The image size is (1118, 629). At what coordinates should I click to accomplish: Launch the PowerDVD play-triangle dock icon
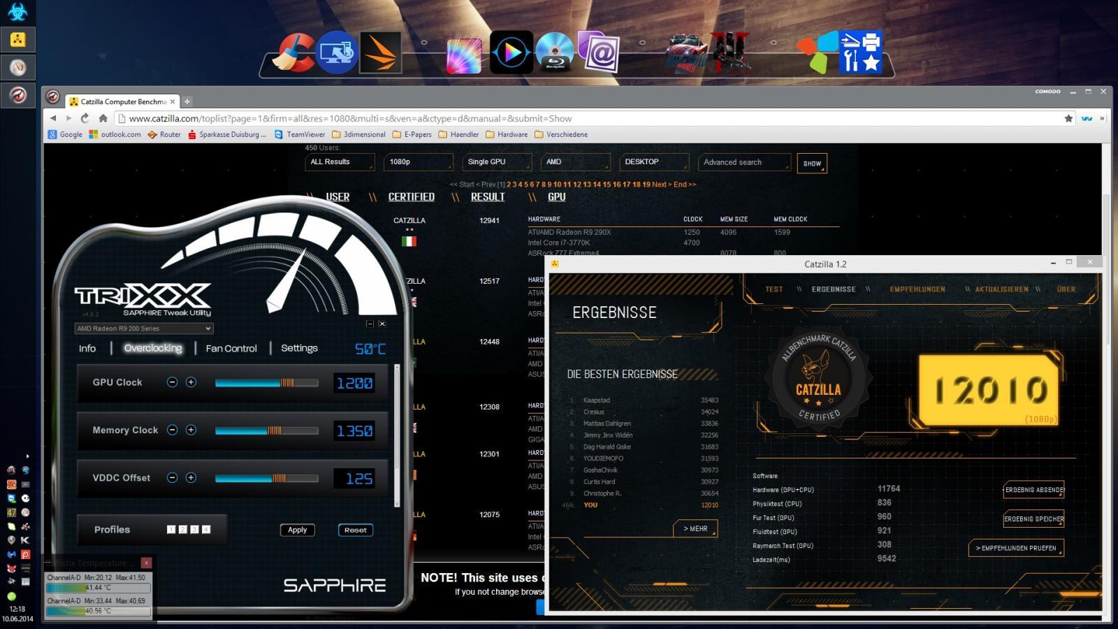coord(511,52)
